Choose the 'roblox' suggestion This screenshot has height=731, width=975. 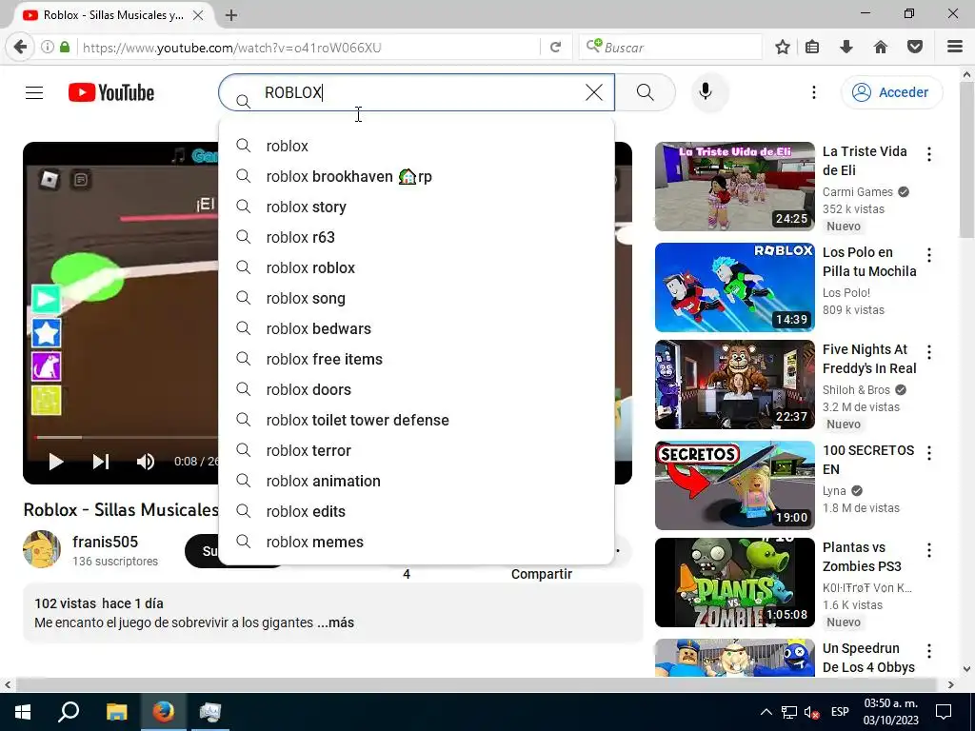click(x=417, y=146)
